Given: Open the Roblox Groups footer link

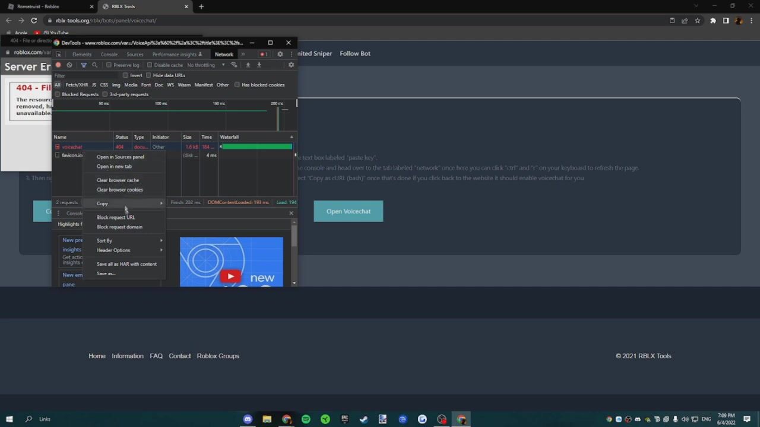Looking at the screenshot, I should pyautogui.click(x=218, y=356).
